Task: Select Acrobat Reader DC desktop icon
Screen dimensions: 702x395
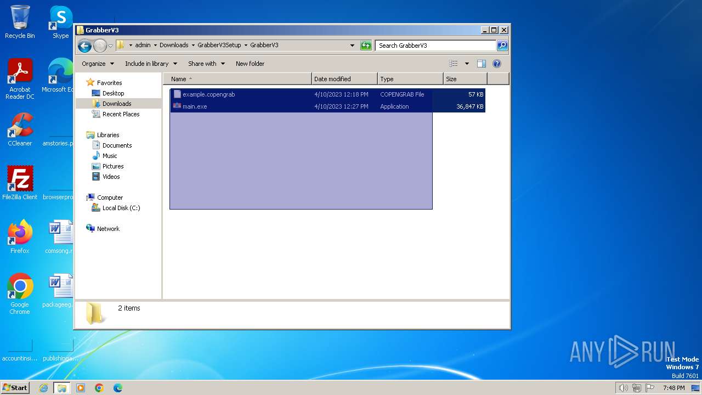Action: click(x=20, y=79)
